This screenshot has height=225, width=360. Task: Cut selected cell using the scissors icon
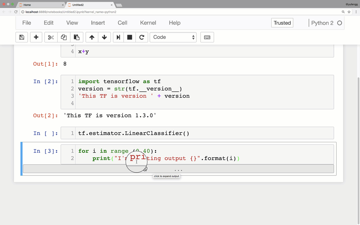[x=51, y=37]
